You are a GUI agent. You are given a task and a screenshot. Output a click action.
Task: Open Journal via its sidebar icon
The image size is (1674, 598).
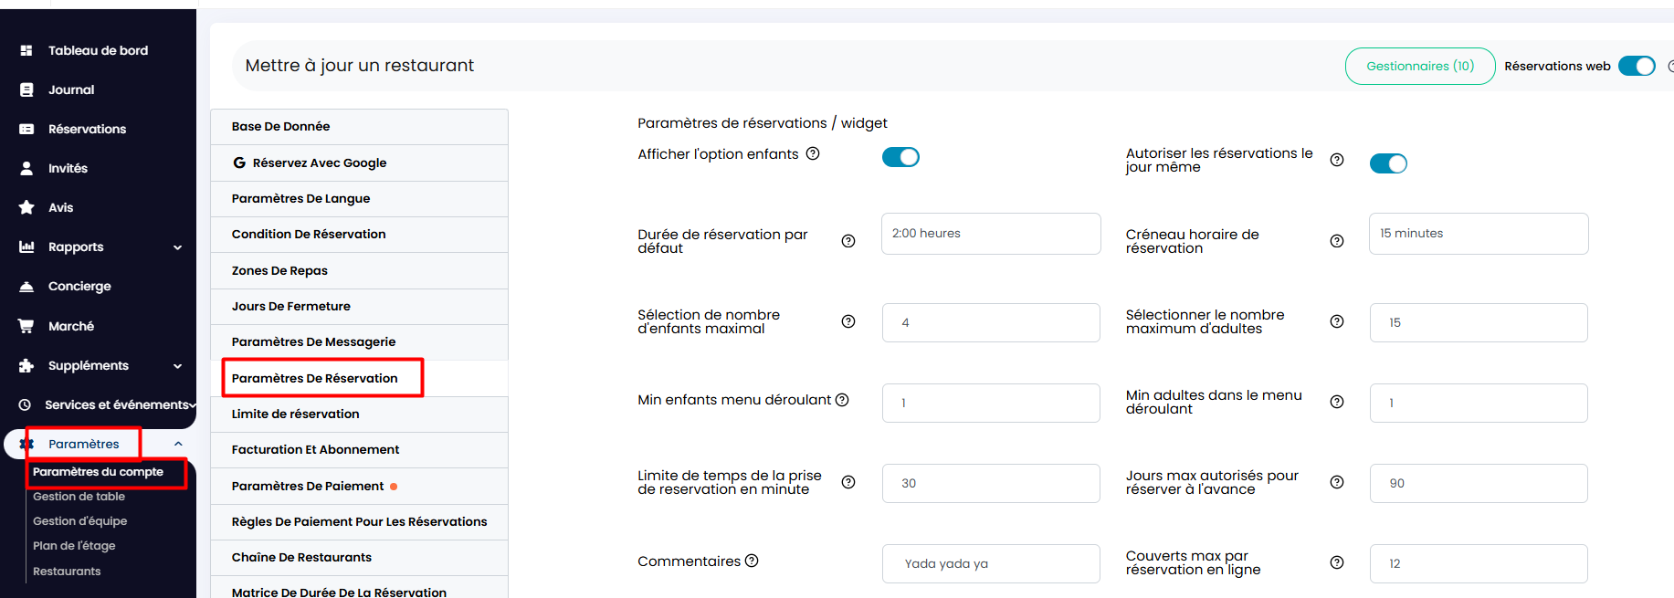(x=26, y=89)
